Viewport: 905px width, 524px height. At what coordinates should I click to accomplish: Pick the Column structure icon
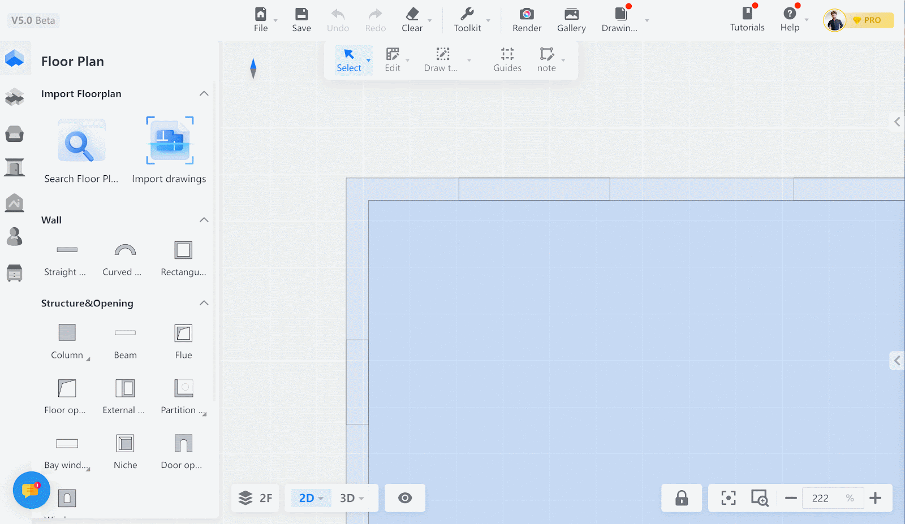click(x=67, y=333)
